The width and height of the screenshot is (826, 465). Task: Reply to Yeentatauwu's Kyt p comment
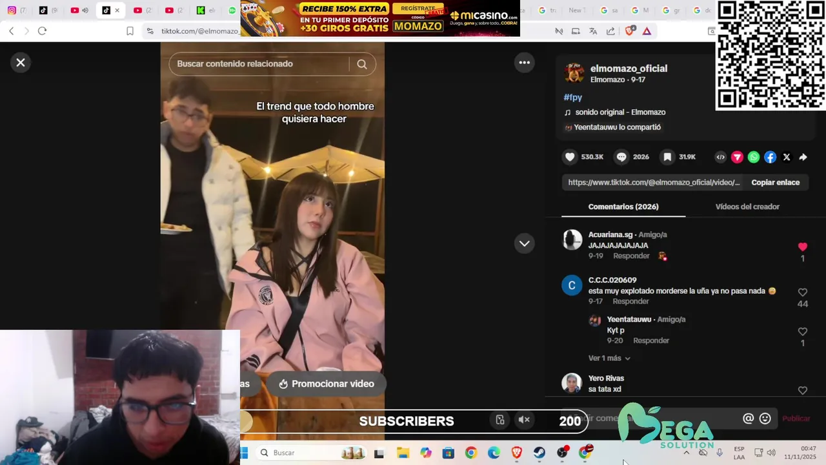point(651,341)
